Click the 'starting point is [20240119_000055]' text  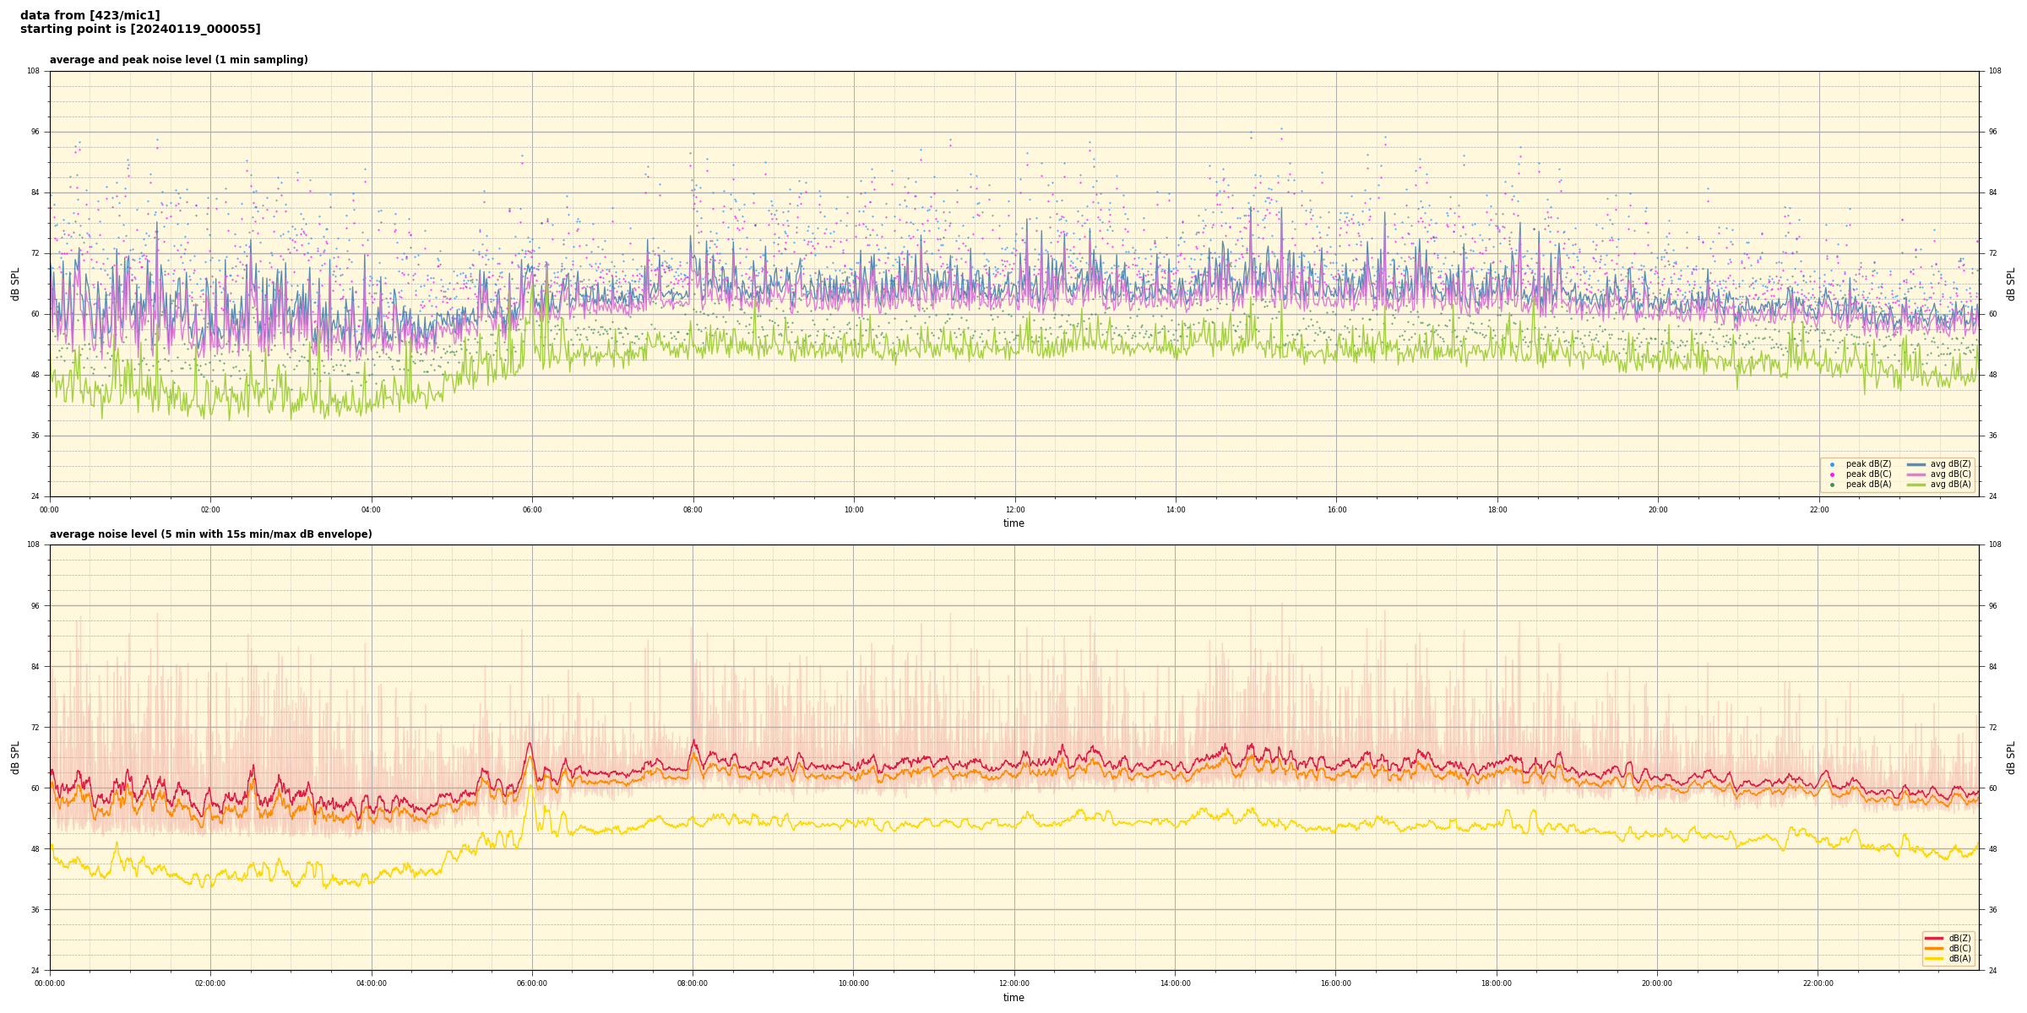(x=140, y=29)
